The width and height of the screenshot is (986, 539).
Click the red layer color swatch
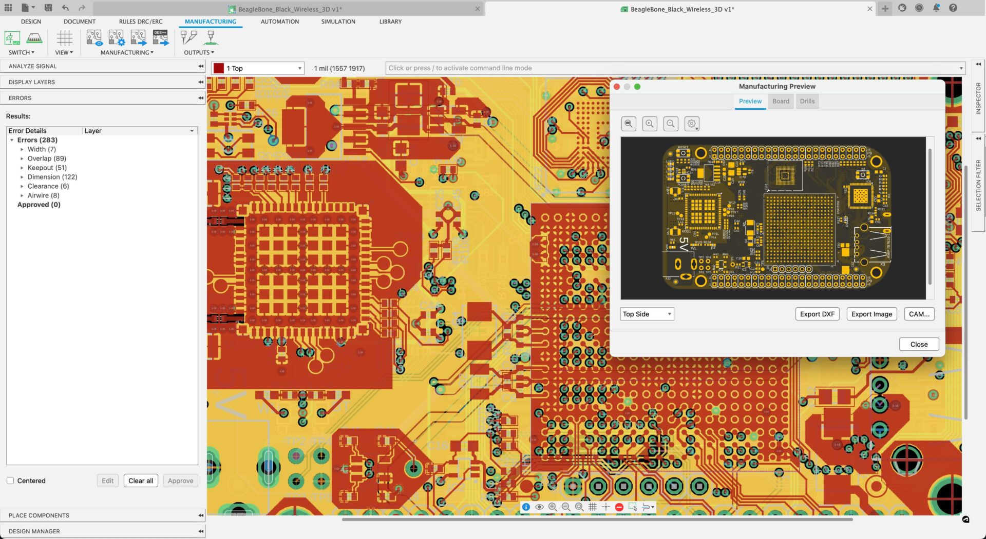point(218,68)
